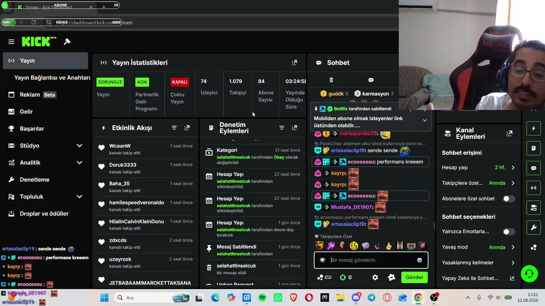Screen dimensions: 545x306
Task: Click the green headset support button
Action: point(529,273)
